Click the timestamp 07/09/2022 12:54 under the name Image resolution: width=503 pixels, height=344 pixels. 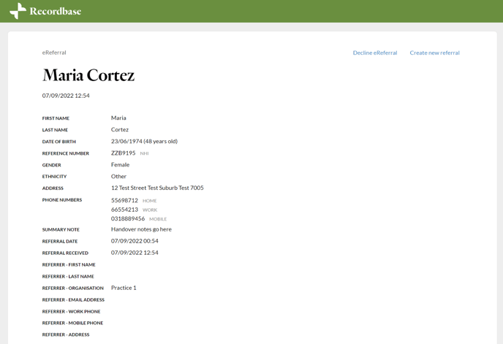[66, 96]
